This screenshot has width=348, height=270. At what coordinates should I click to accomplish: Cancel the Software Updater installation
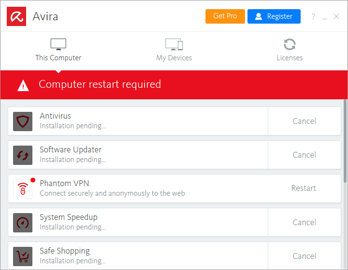point(304,155)
